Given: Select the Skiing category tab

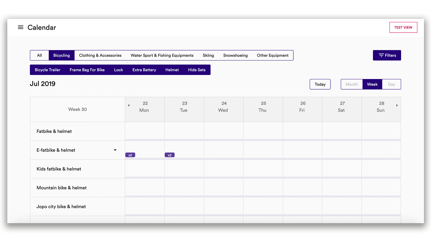Looking at the screenshot, I should point(208,55).
